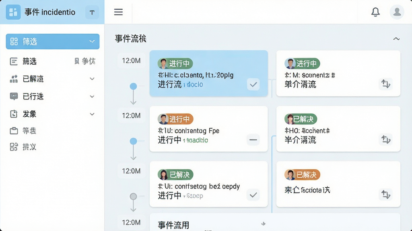Click the green 已解决 badge on HO card

301,119
